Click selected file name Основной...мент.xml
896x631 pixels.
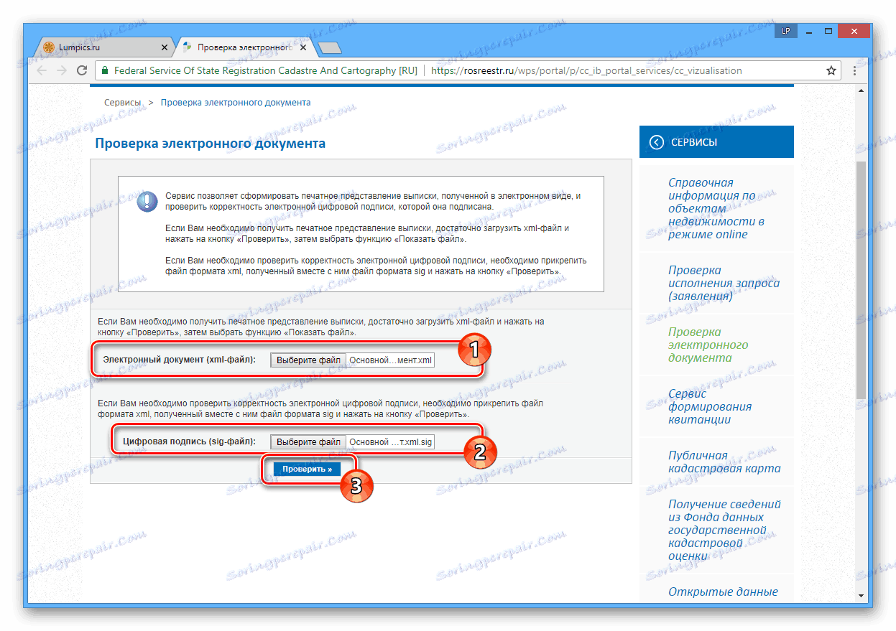[x=391, y=360]
